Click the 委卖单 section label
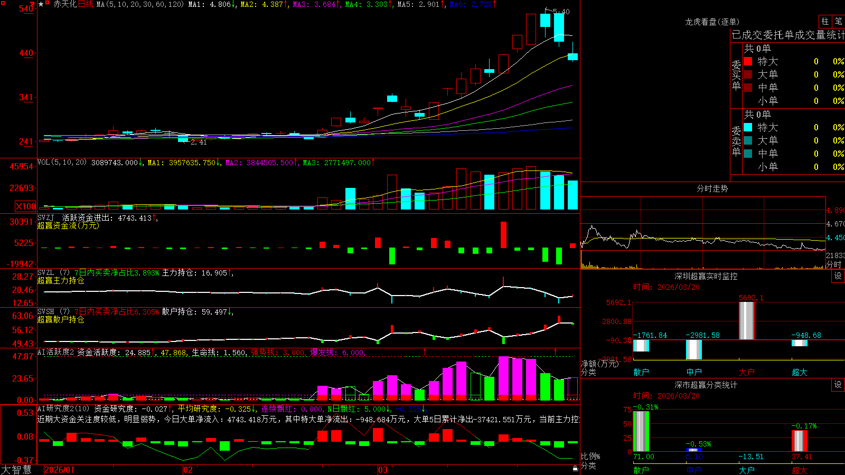Image resolution: width=845 pixels, height=475 pixels. pyautogui.click(x=736, y=141)
